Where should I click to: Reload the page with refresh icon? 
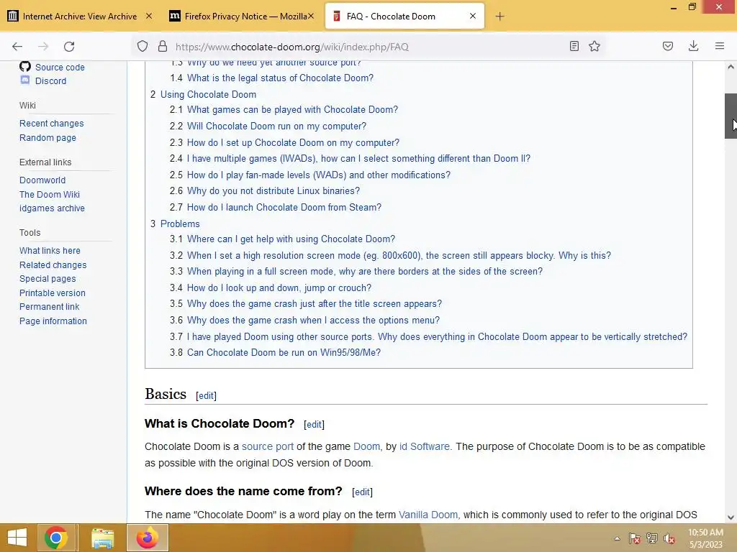coord(69,46)
